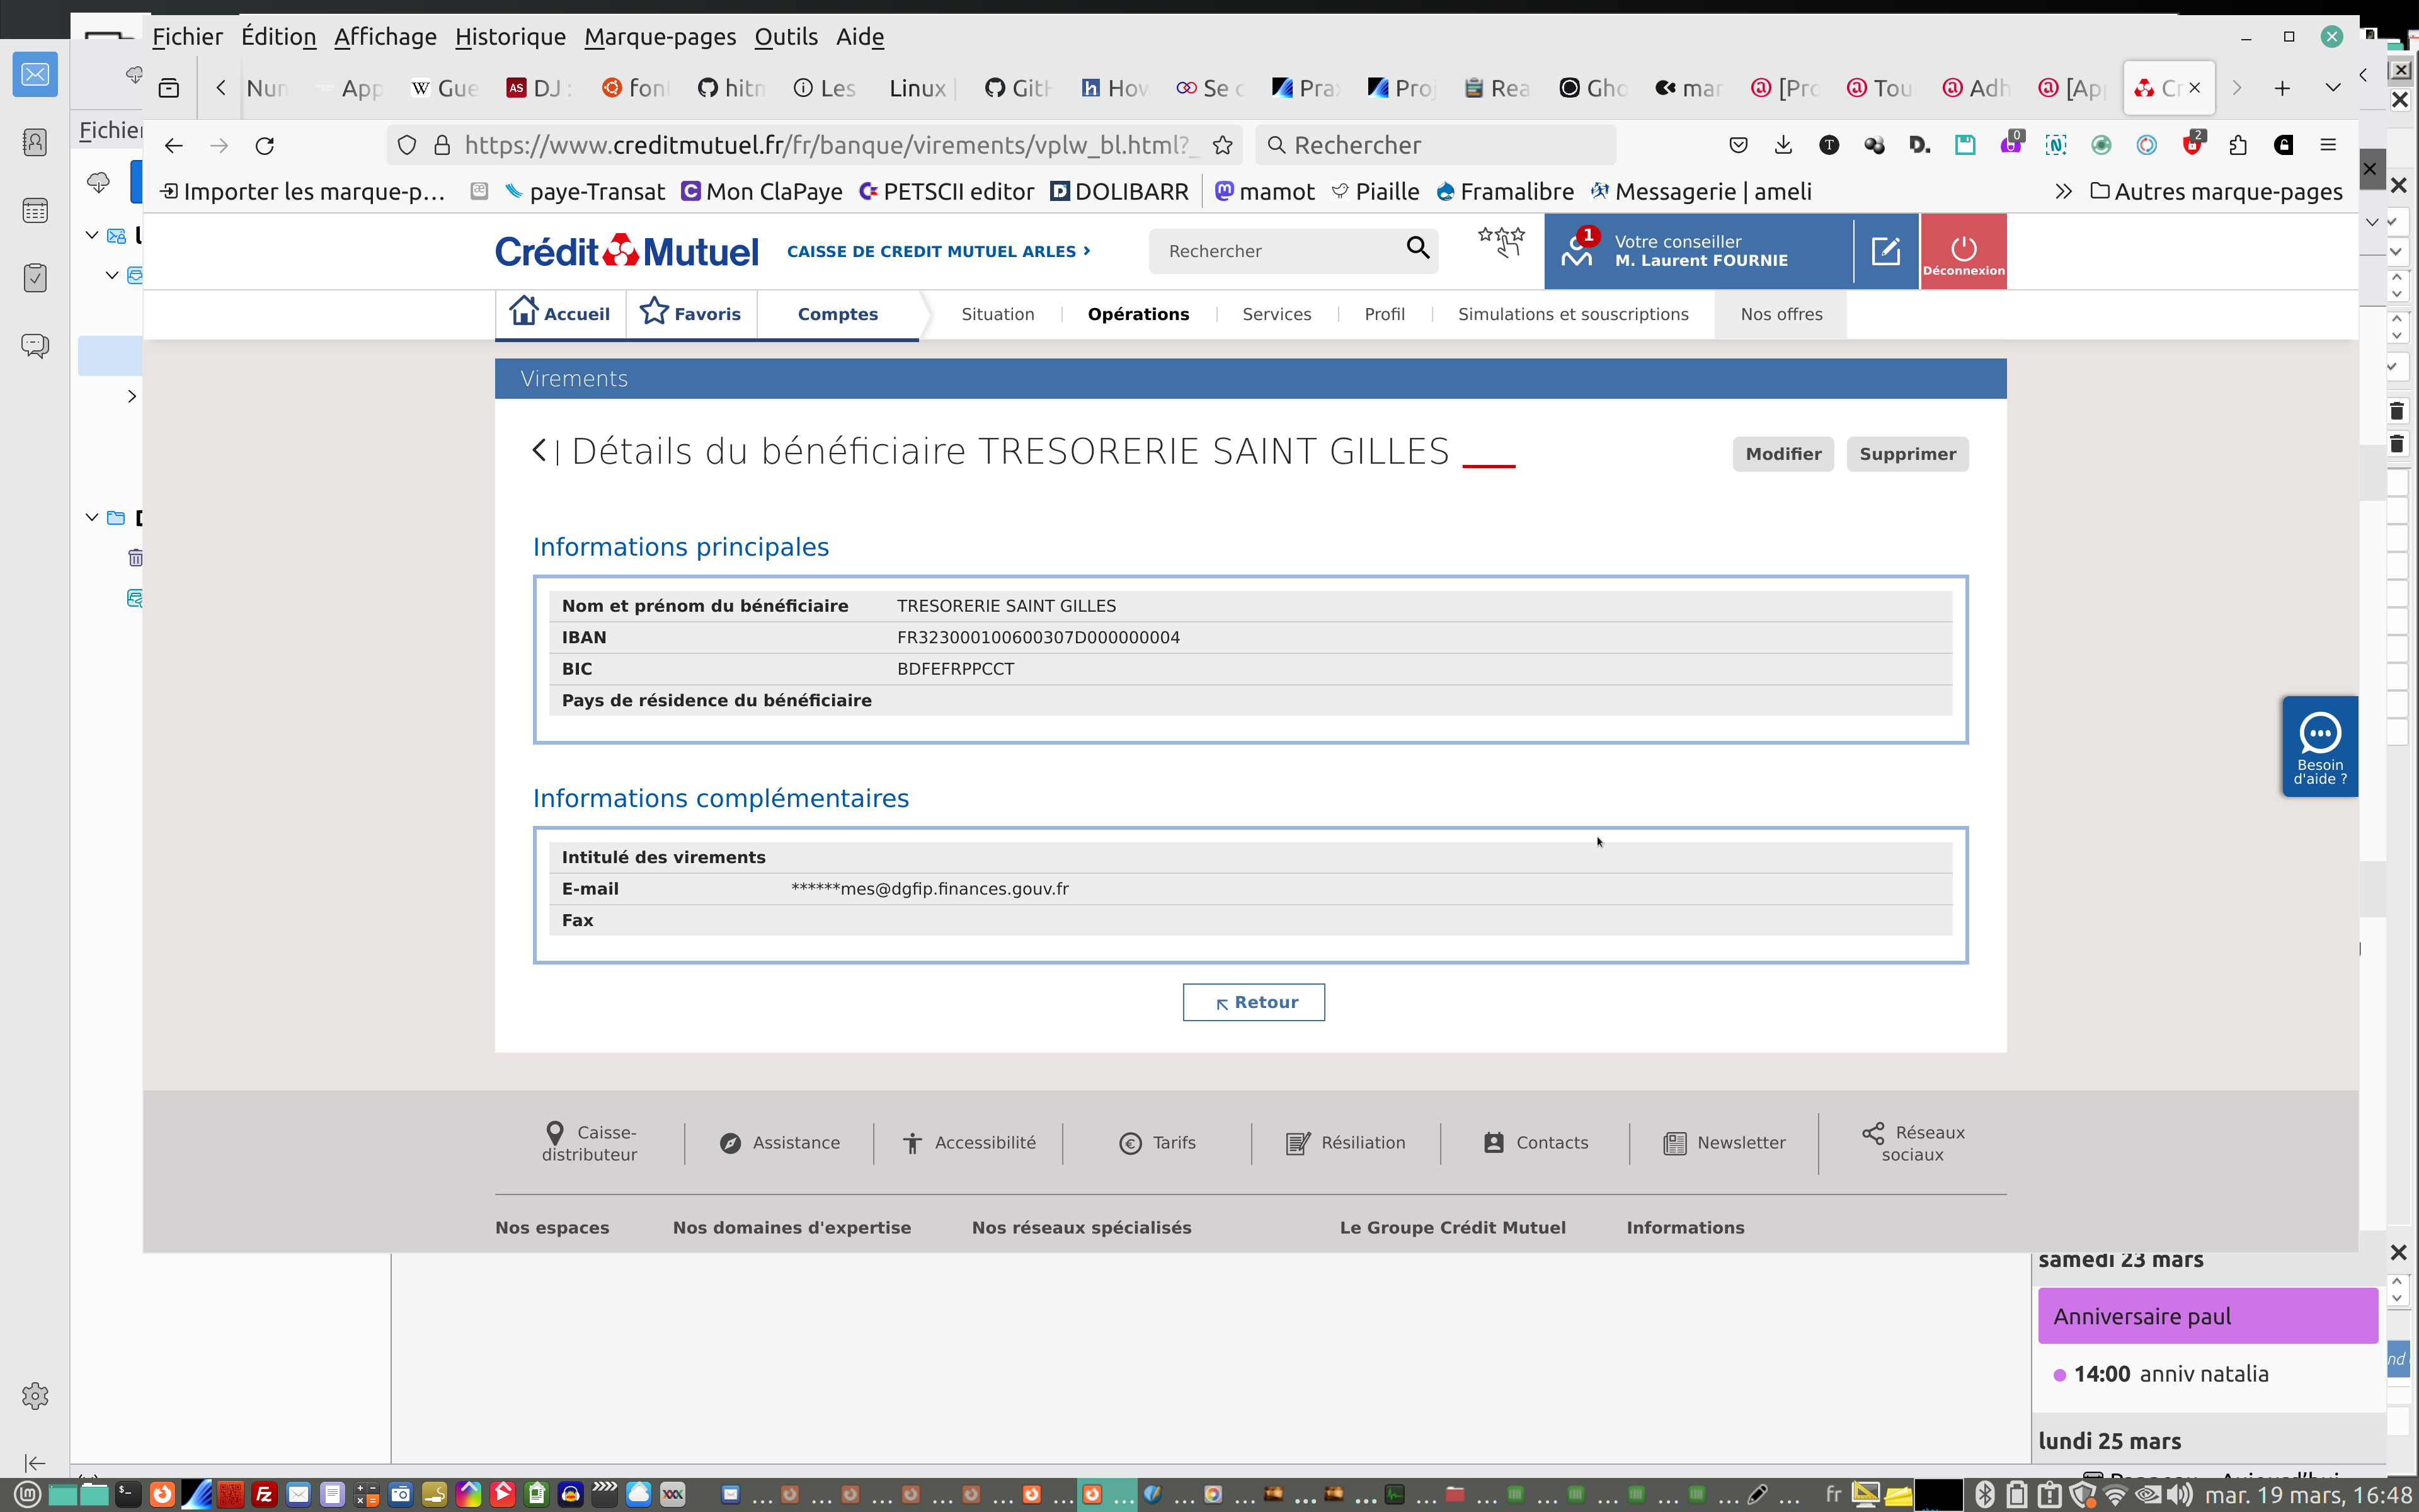
Task: Expand the CAISSE DE CREDIT MUTUEL ARLES link
Action: tap(937, 252)
